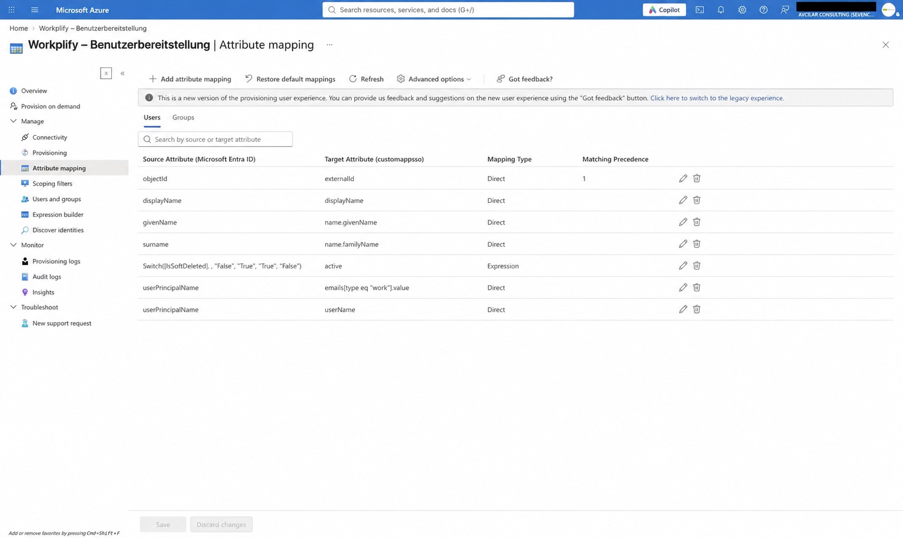This screenshot has height=538, width=903.
Task: Switch to the legacy experience link
Action: point(717,98)
